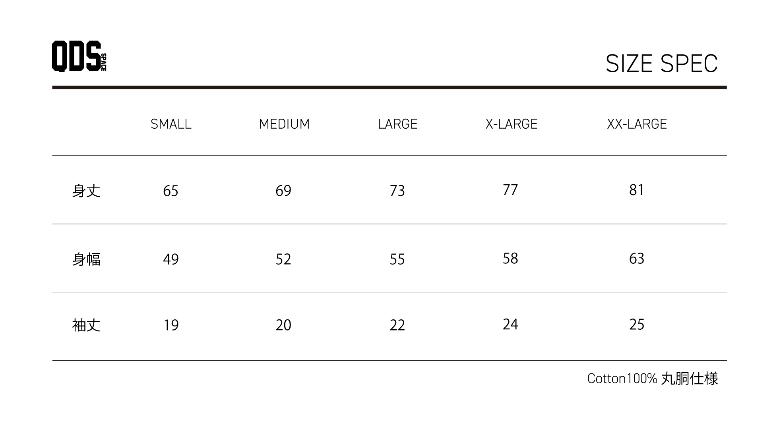Click the SIZE SPEC heading
The height and width of the screenshot is (429, 779).
[661, 64]
